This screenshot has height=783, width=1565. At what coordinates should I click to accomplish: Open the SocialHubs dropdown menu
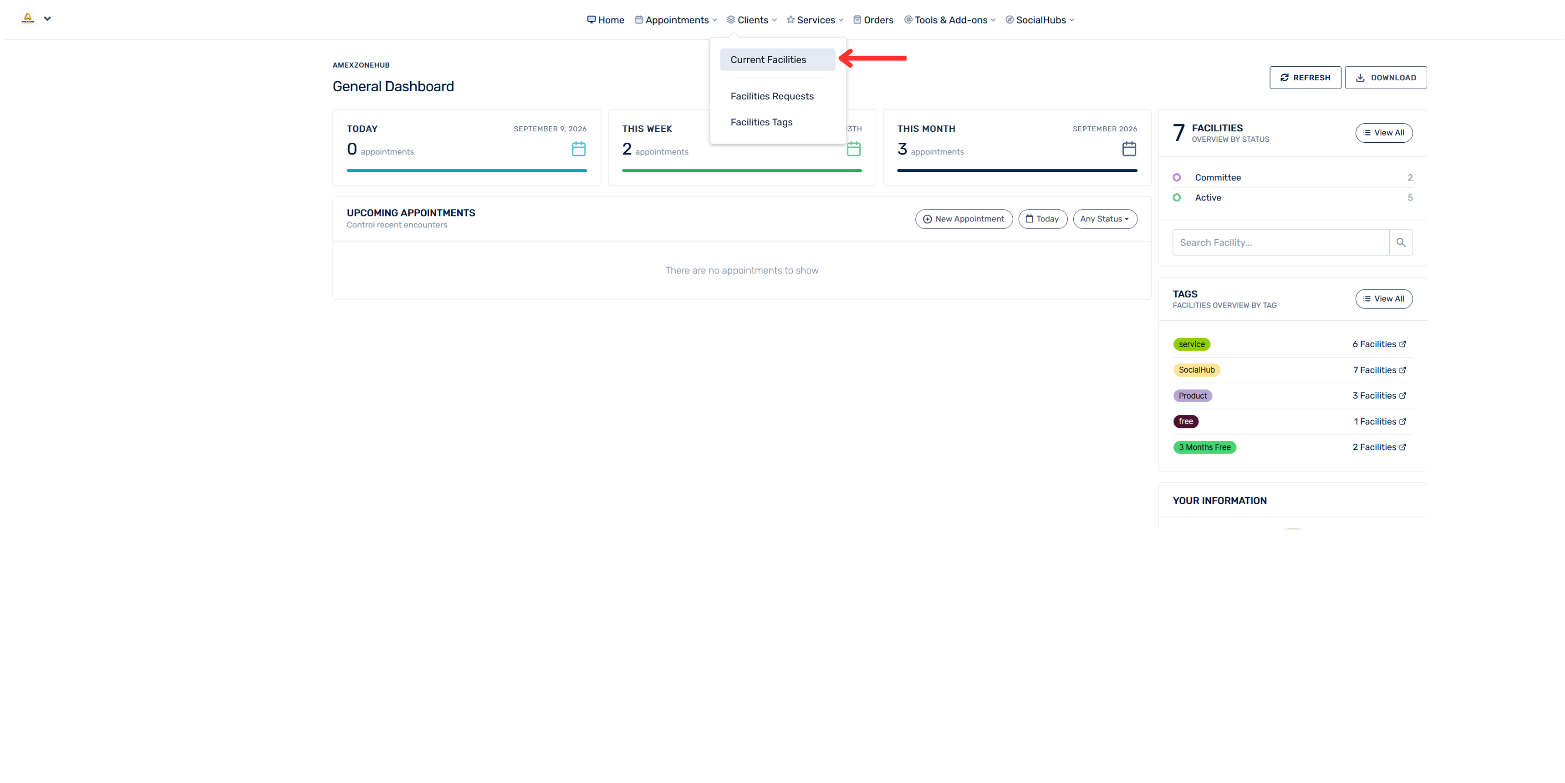pos(1040,20)
